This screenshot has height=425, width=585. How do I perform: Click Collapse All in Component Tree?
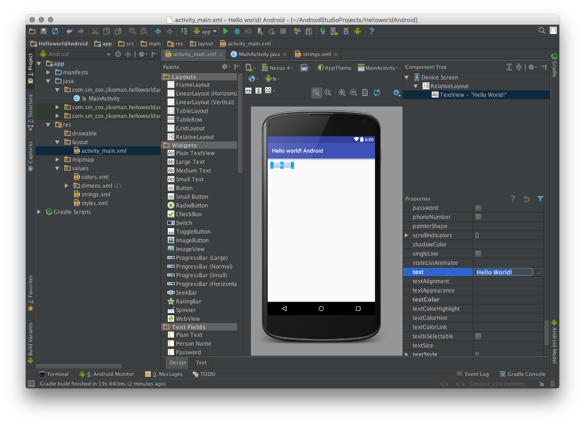(519, 67)
